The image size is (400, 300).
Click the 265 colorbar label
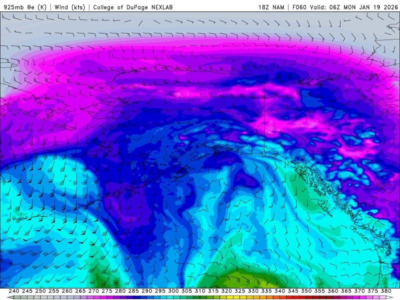pos(80,291)
